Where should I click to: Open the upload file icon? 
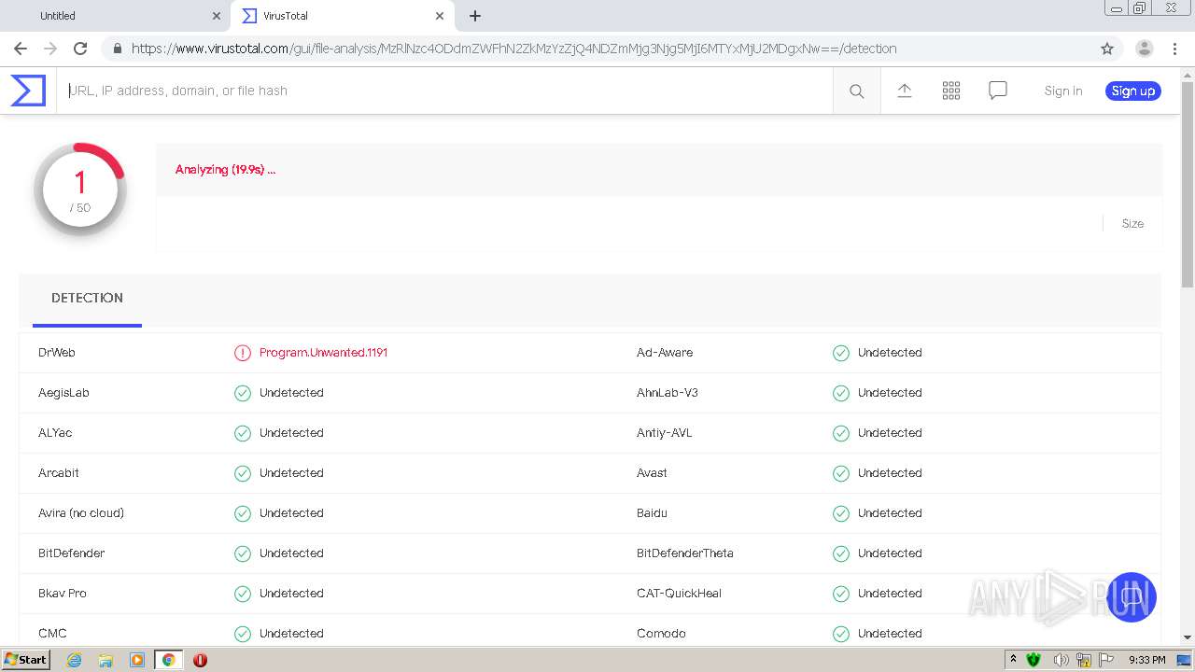click(905, 91)
